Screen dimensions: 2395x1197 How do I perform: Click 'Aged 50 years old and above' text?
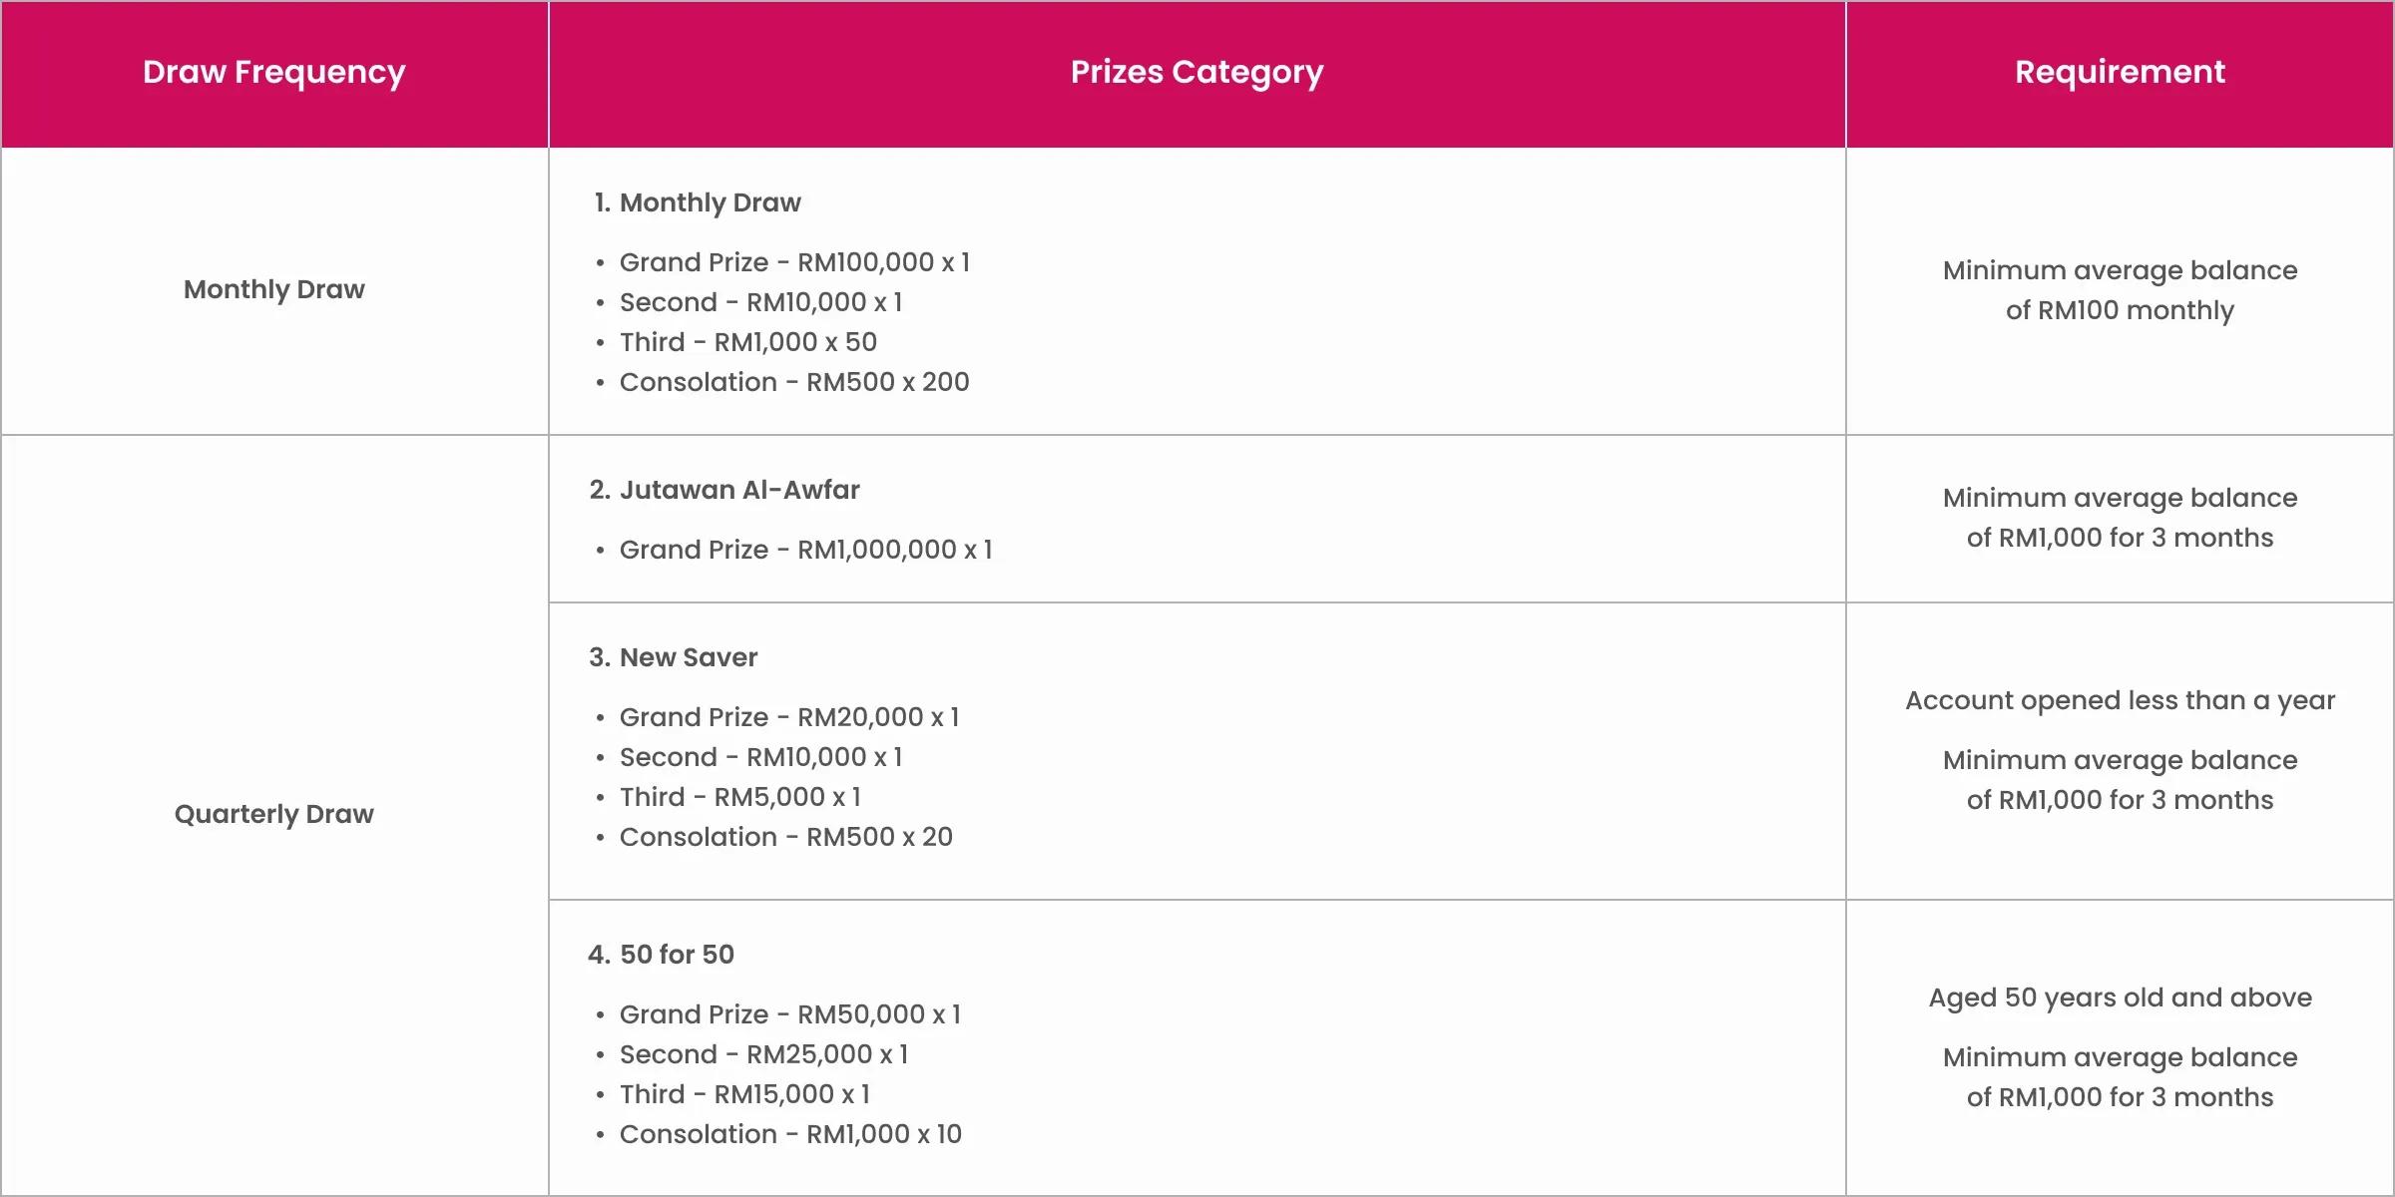[x=2120, y=997]
